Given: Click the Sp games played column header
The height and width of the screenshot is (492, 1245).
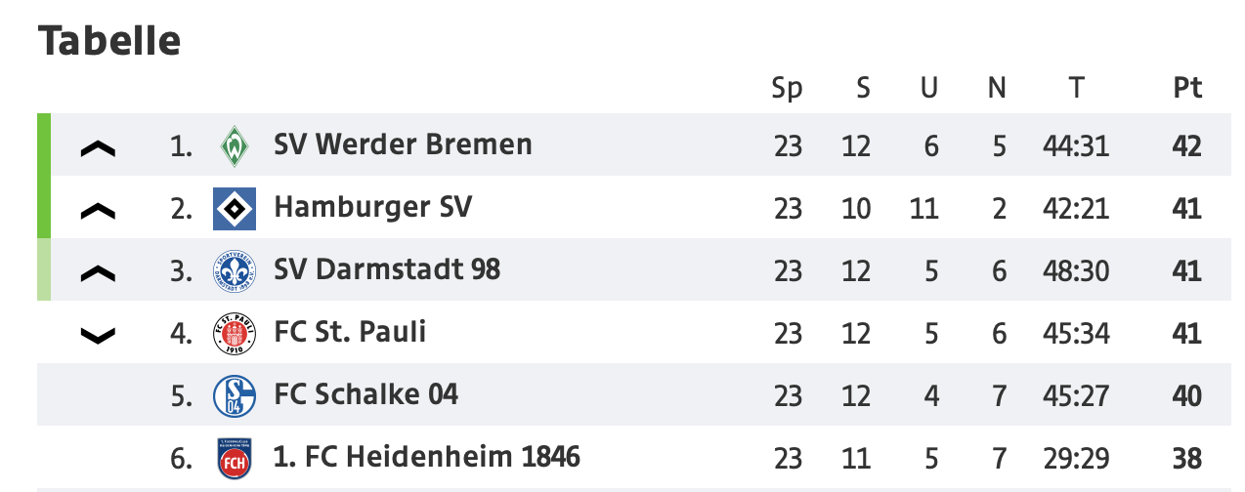Looking at the screenshot, I should (788, 88).
